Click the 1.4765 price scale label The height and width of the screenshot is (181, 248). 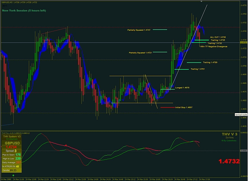click(x=244, y=14)
